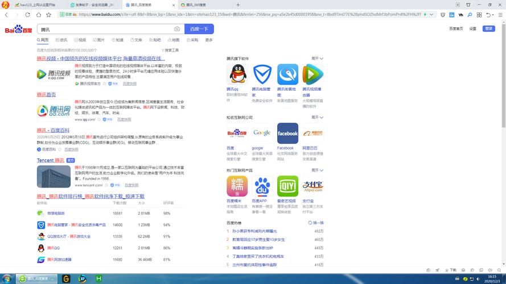Open the shield security icon in browser toolbar
The height and width of the screenshot is (284, 506).
443,15
